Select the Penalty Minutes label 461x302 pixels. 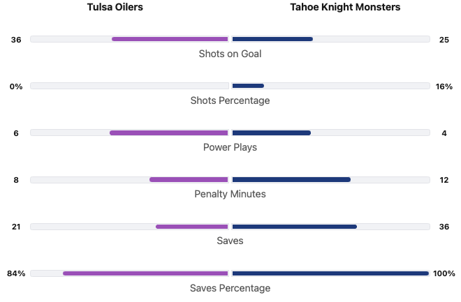click(230, 194)
